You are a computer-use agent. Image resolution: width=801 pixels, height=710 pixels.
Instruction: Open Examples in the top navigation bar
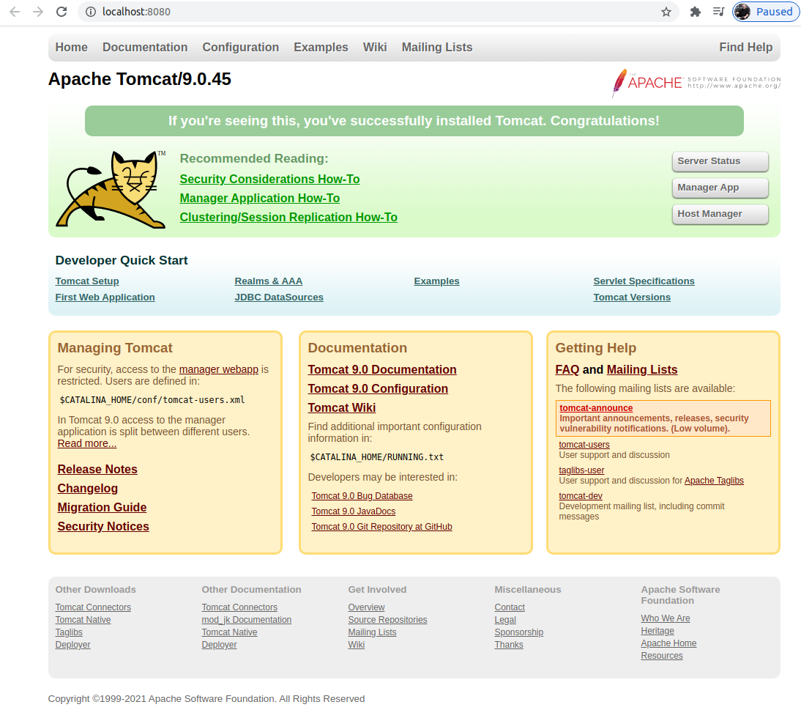(321, 47)
